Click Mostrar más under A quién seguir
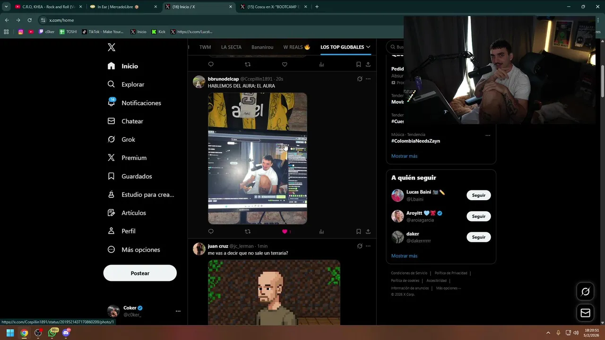 pyautogui.click(x=404, y=256)
